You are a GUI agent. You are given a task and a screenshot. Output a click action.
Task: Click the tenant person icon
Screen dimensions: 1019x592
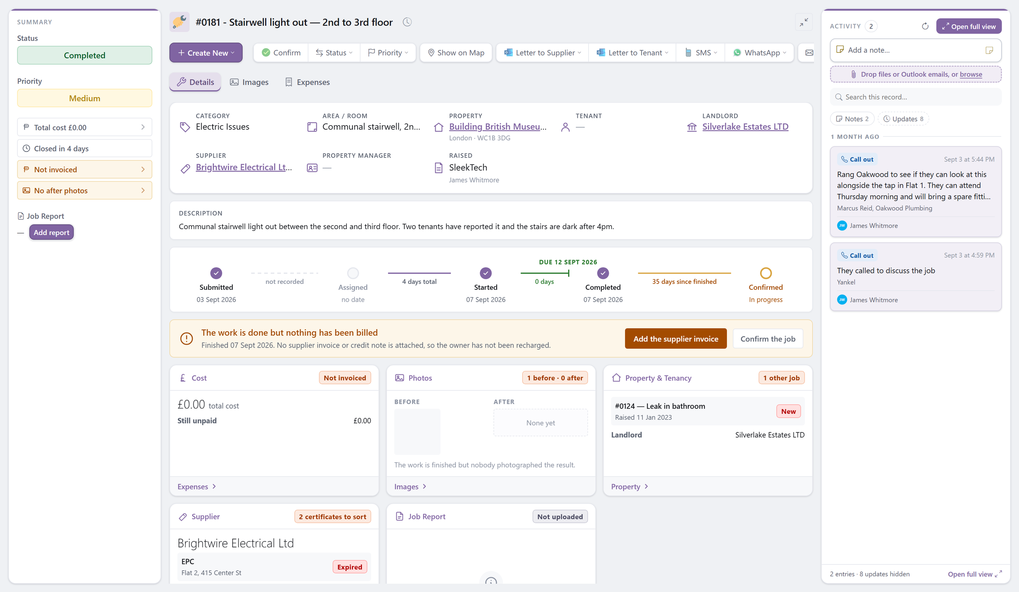tap(565, 127)
